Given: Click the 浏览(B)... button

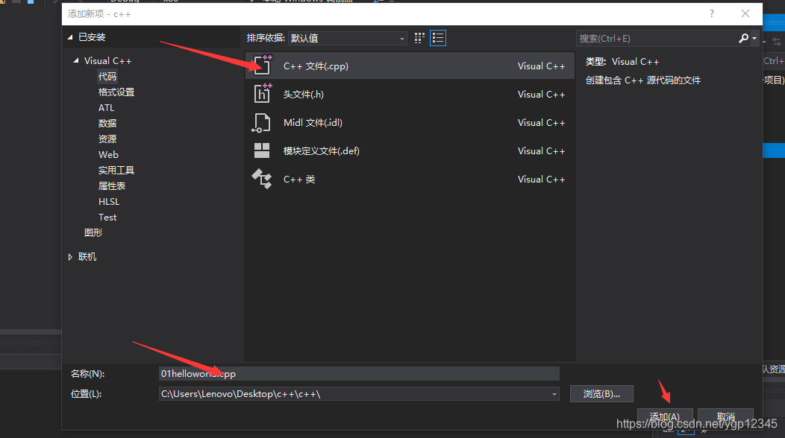Looking at the screenshot, I should coord(601,394).
